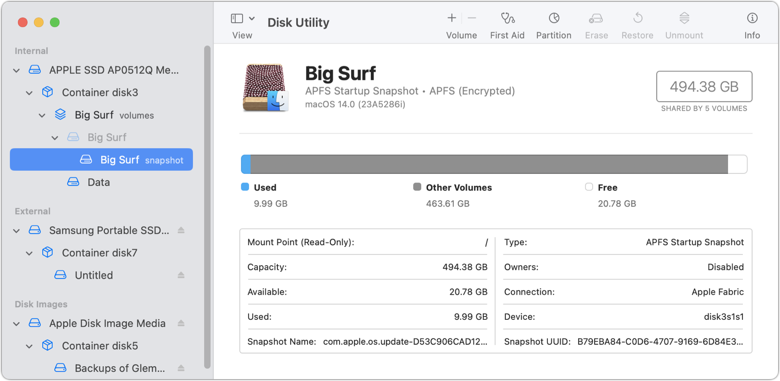Viewport: 780px width, 381px height.
Task: Select the dimmed Big Surf volume icon
Action: pos(73,137)
